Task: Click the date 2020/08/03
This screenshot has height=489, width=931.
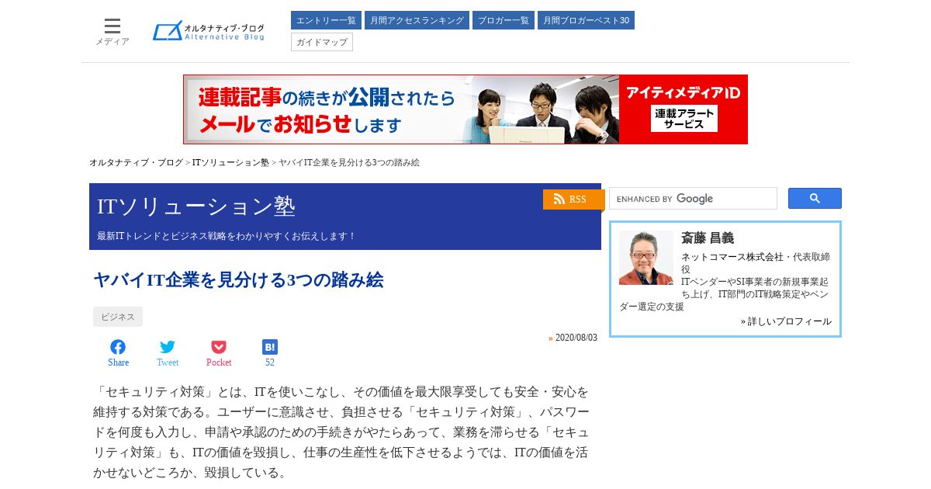Action: (x=576, y=338)
